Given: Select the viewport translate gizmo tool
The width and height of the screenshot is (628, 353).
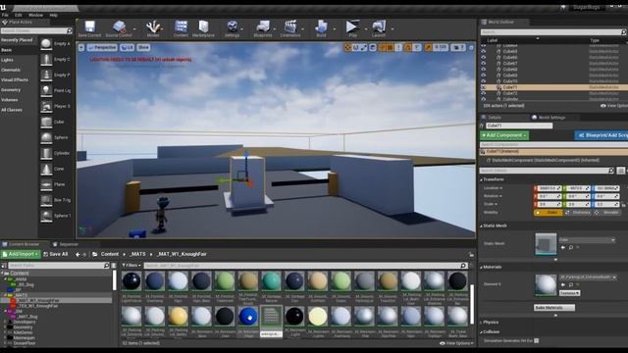Looking at the screenshot, I should click(x=347, y=48).
